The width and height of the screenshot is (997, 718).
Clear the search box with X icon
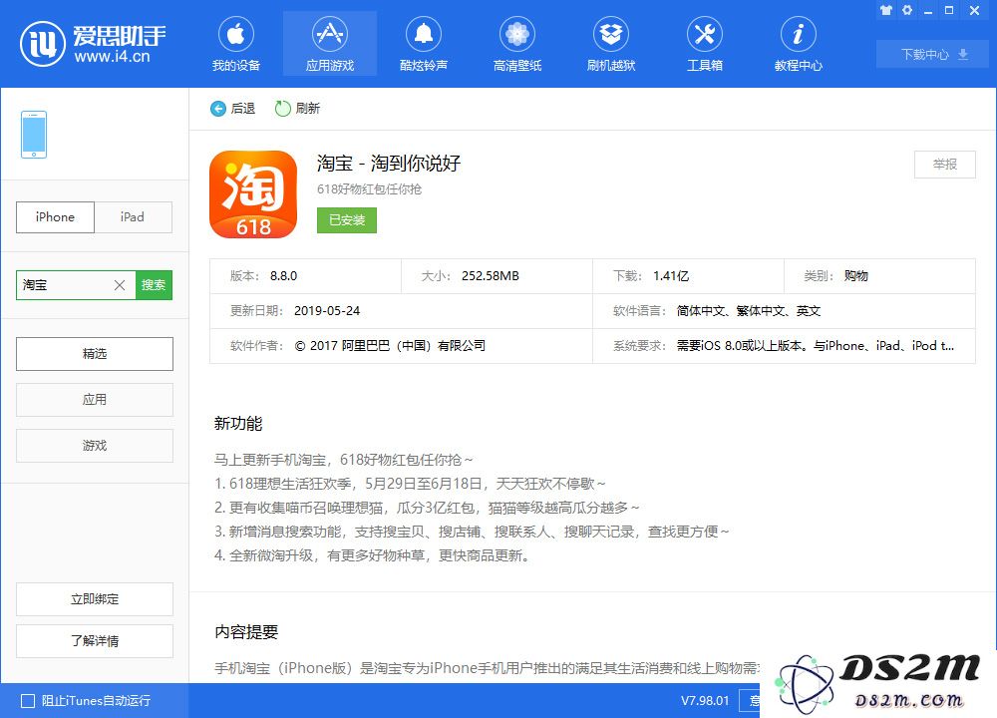coord(120,285)
